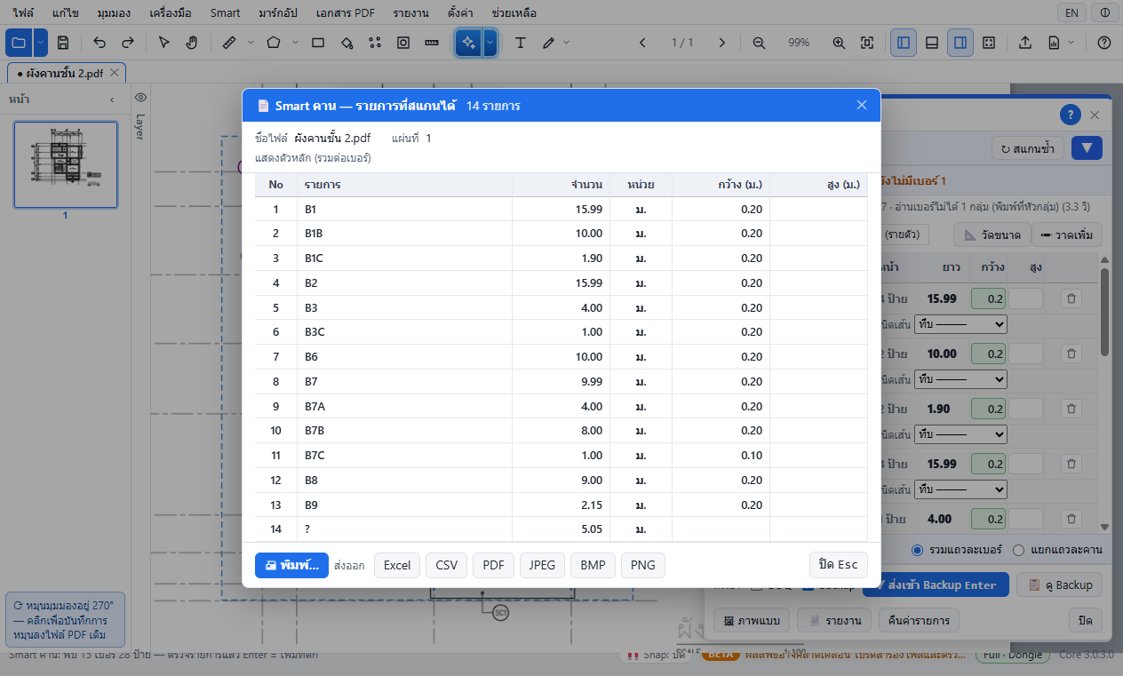Open the dropdown arrow beside the folder button
Image resolution: width=1123 pixels, height=676 pixels.
point(39,43)
